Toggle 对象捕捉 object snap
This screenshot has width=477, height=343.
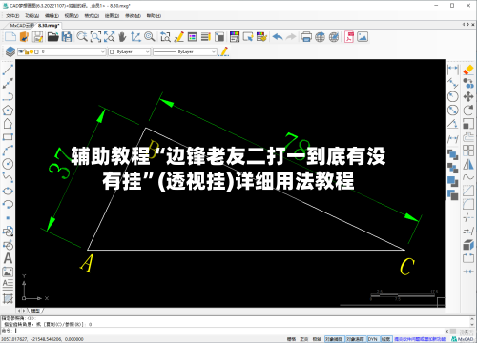334,339
